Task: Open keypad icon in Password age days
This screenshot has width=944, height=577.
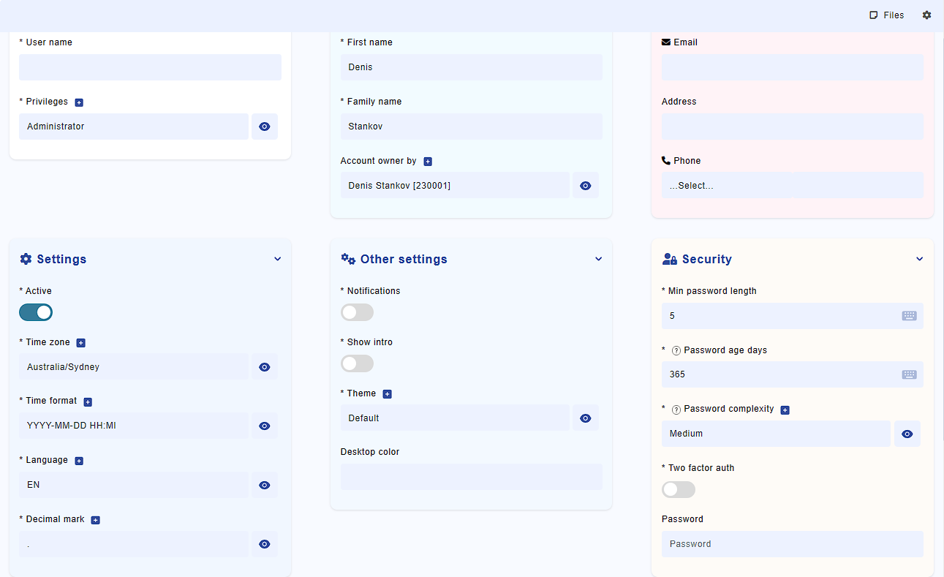Action: 909,374
